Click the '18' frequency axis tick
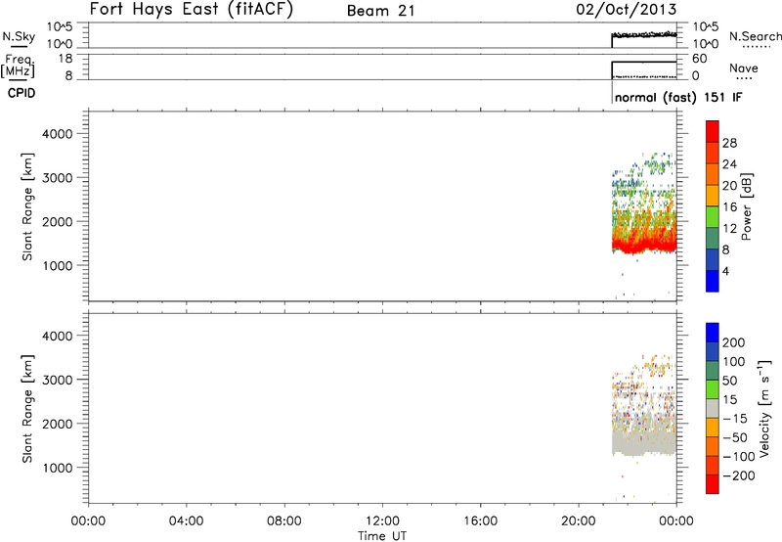 pyautogui.click(x=65, y=59)
